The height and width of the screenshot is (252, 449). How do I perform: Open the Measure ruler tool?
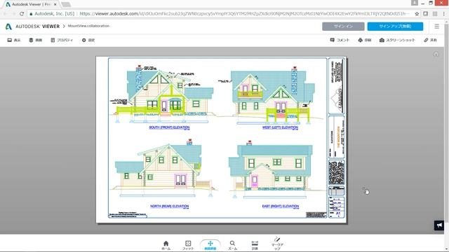click(255, 246)
